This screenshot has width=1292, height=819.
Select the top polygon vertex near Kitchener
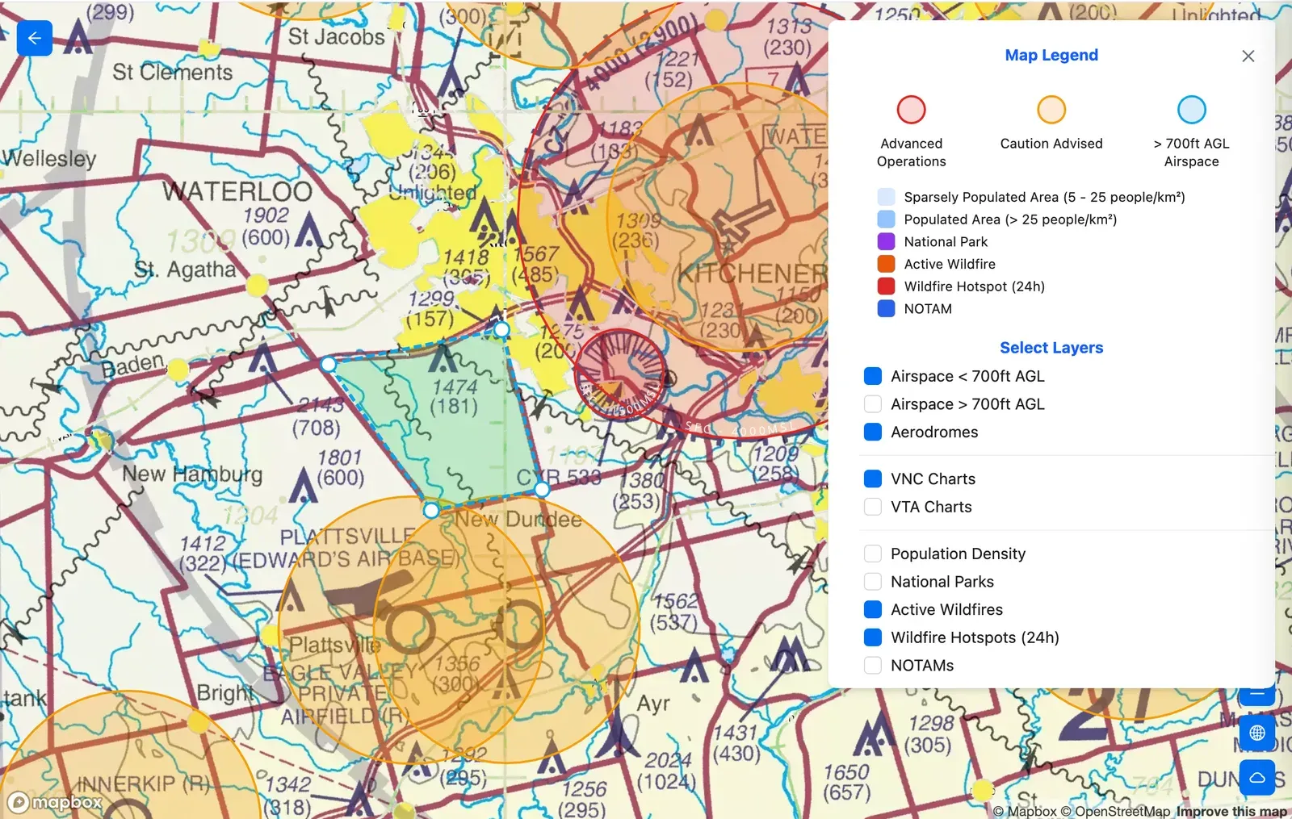(501, 329)
